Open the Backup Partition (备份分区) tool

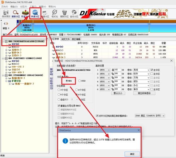point(74,14)
